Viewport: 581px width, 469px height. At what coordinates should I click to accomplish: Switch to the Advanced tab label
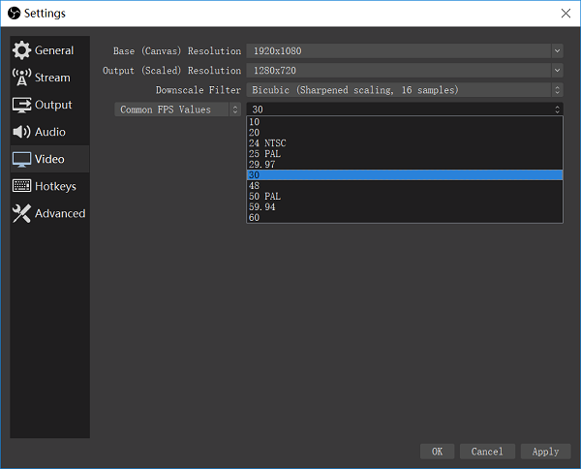(60, 213)
